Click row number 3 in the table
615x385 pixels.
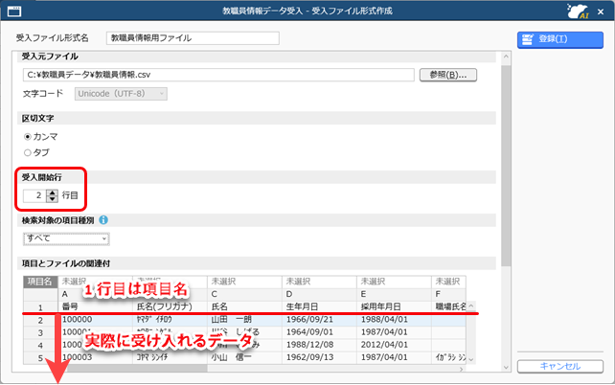(40, 333)
